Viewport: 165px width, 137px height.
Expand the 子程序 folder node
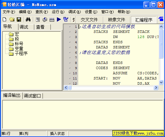click(x=11, y=54)
